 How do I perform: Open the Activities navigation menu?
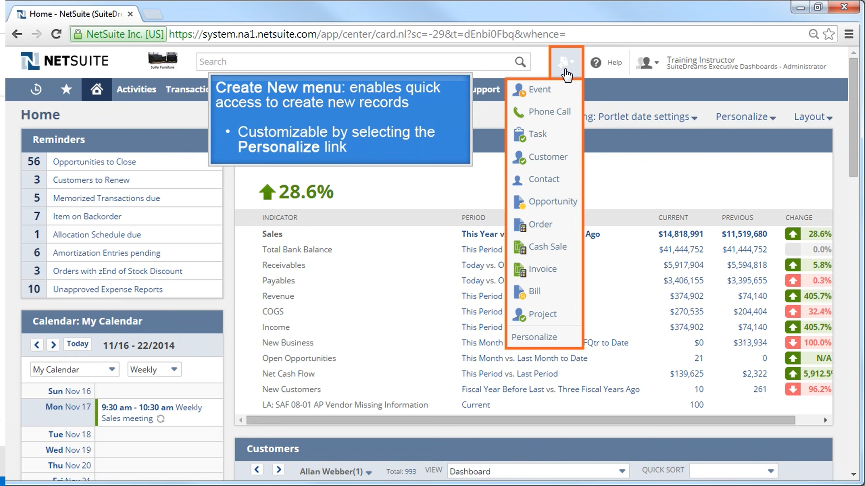point(136,89)
